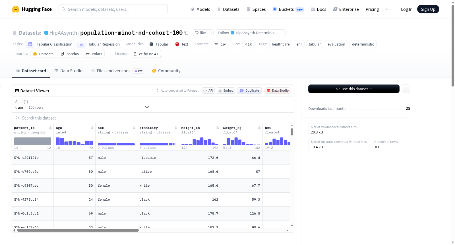Click the Log In link
Viewport: 455px width, 245px height.
(x=407, y=9)
